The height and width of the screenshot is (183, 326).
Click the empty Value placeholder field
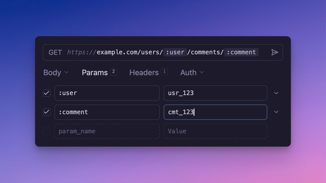click(215, 131)
